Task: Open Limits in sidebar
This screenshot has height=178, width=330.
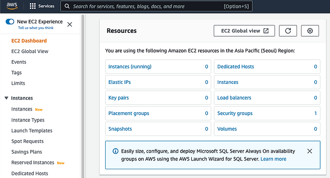Action: [x=18, y=83]
